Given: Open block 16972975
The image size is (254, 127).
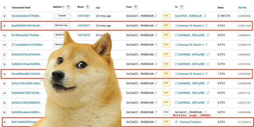Looking at the screenshot, I should coord(84,35).
